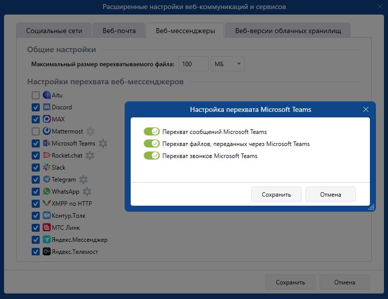The width and height of the screenshot is (388, 299).
Task: Uncheck the MAX checkbox
Action: tap(36, 119)
